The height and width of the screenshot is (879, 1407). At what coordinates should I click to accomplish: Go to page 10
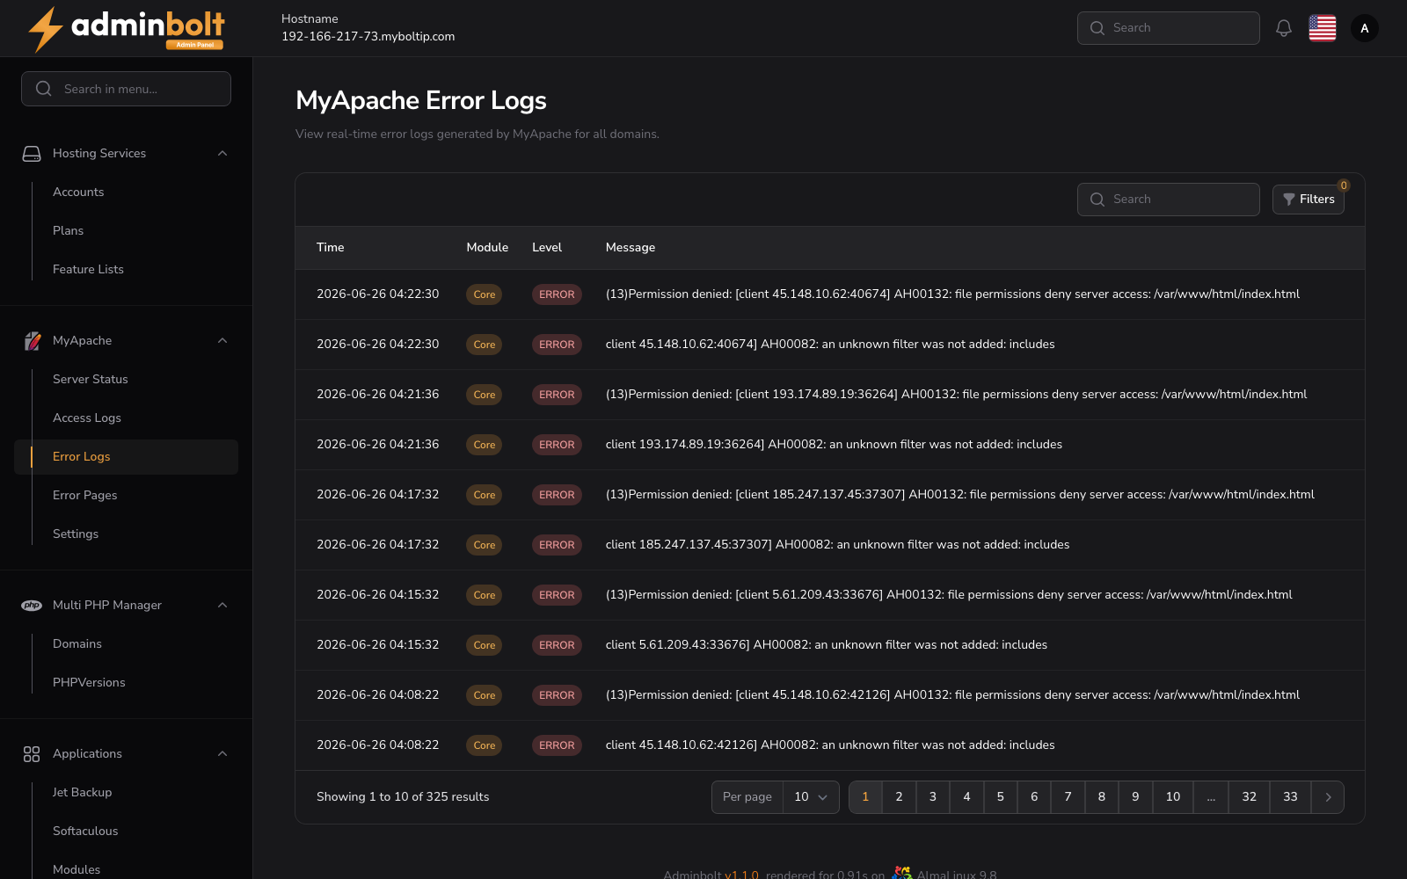[1173, 797]
